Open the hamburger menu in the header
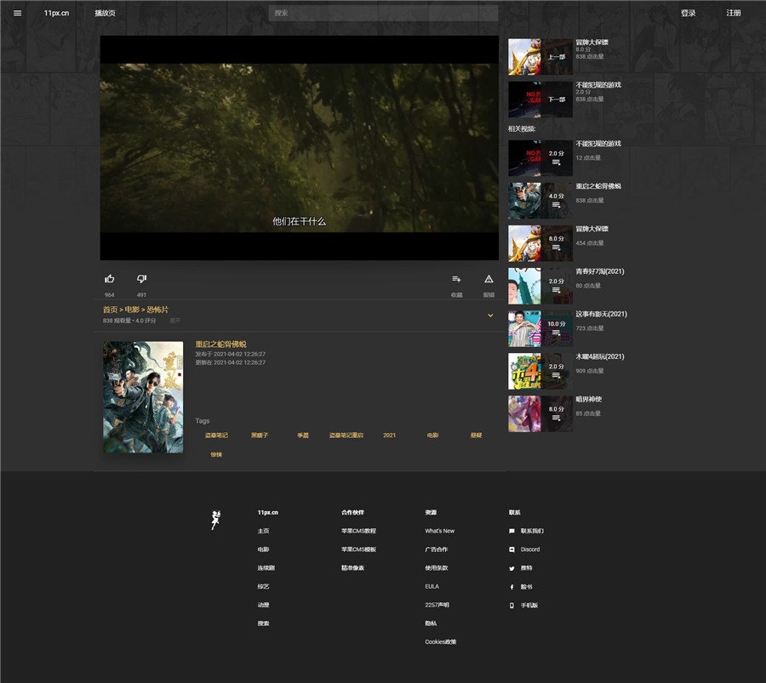The height and width of the screenshot is (683, 766). (17, 13)
